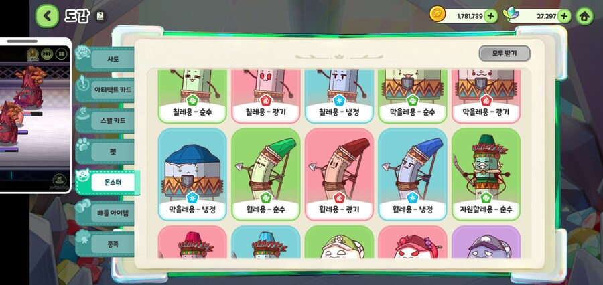Image resolution: width=603 pixels, height=285 pixels.
Task: Pause the battle preview
Action: point(62,54)
